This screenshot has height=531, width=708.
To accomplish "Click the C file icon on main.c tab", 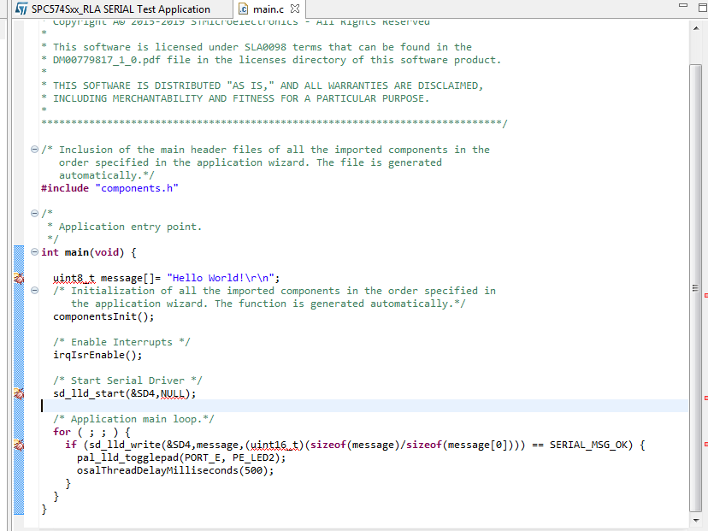I will pyautogui.click(x=244, y=9).
